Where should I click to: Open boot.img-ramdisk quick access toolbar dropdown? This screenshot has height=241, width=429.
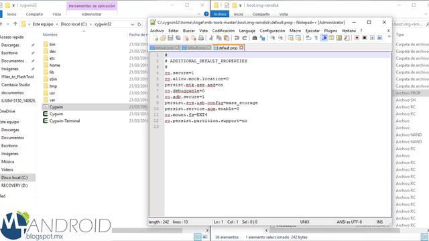(x=240, y=5)
